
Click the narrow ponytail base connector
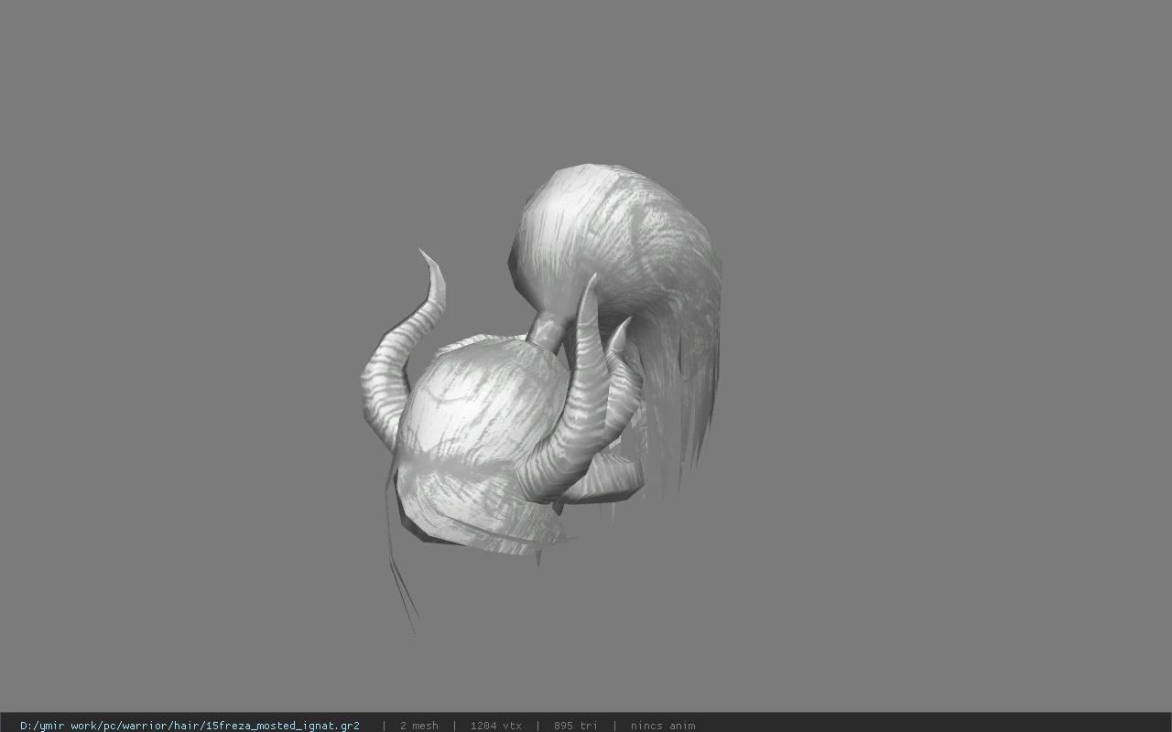click(x=549, y=331)
